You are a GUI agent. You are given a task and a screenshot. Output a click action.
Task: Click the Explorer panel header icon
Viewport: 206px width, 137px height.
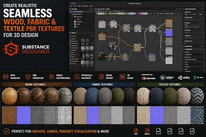point(70,9)
